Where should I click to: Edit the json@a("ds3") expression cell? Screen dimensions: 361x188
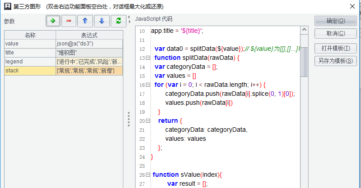point(89,44)
